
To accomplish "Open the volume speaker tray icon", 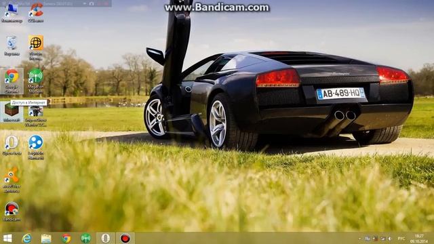I will [x=390, y=239].
